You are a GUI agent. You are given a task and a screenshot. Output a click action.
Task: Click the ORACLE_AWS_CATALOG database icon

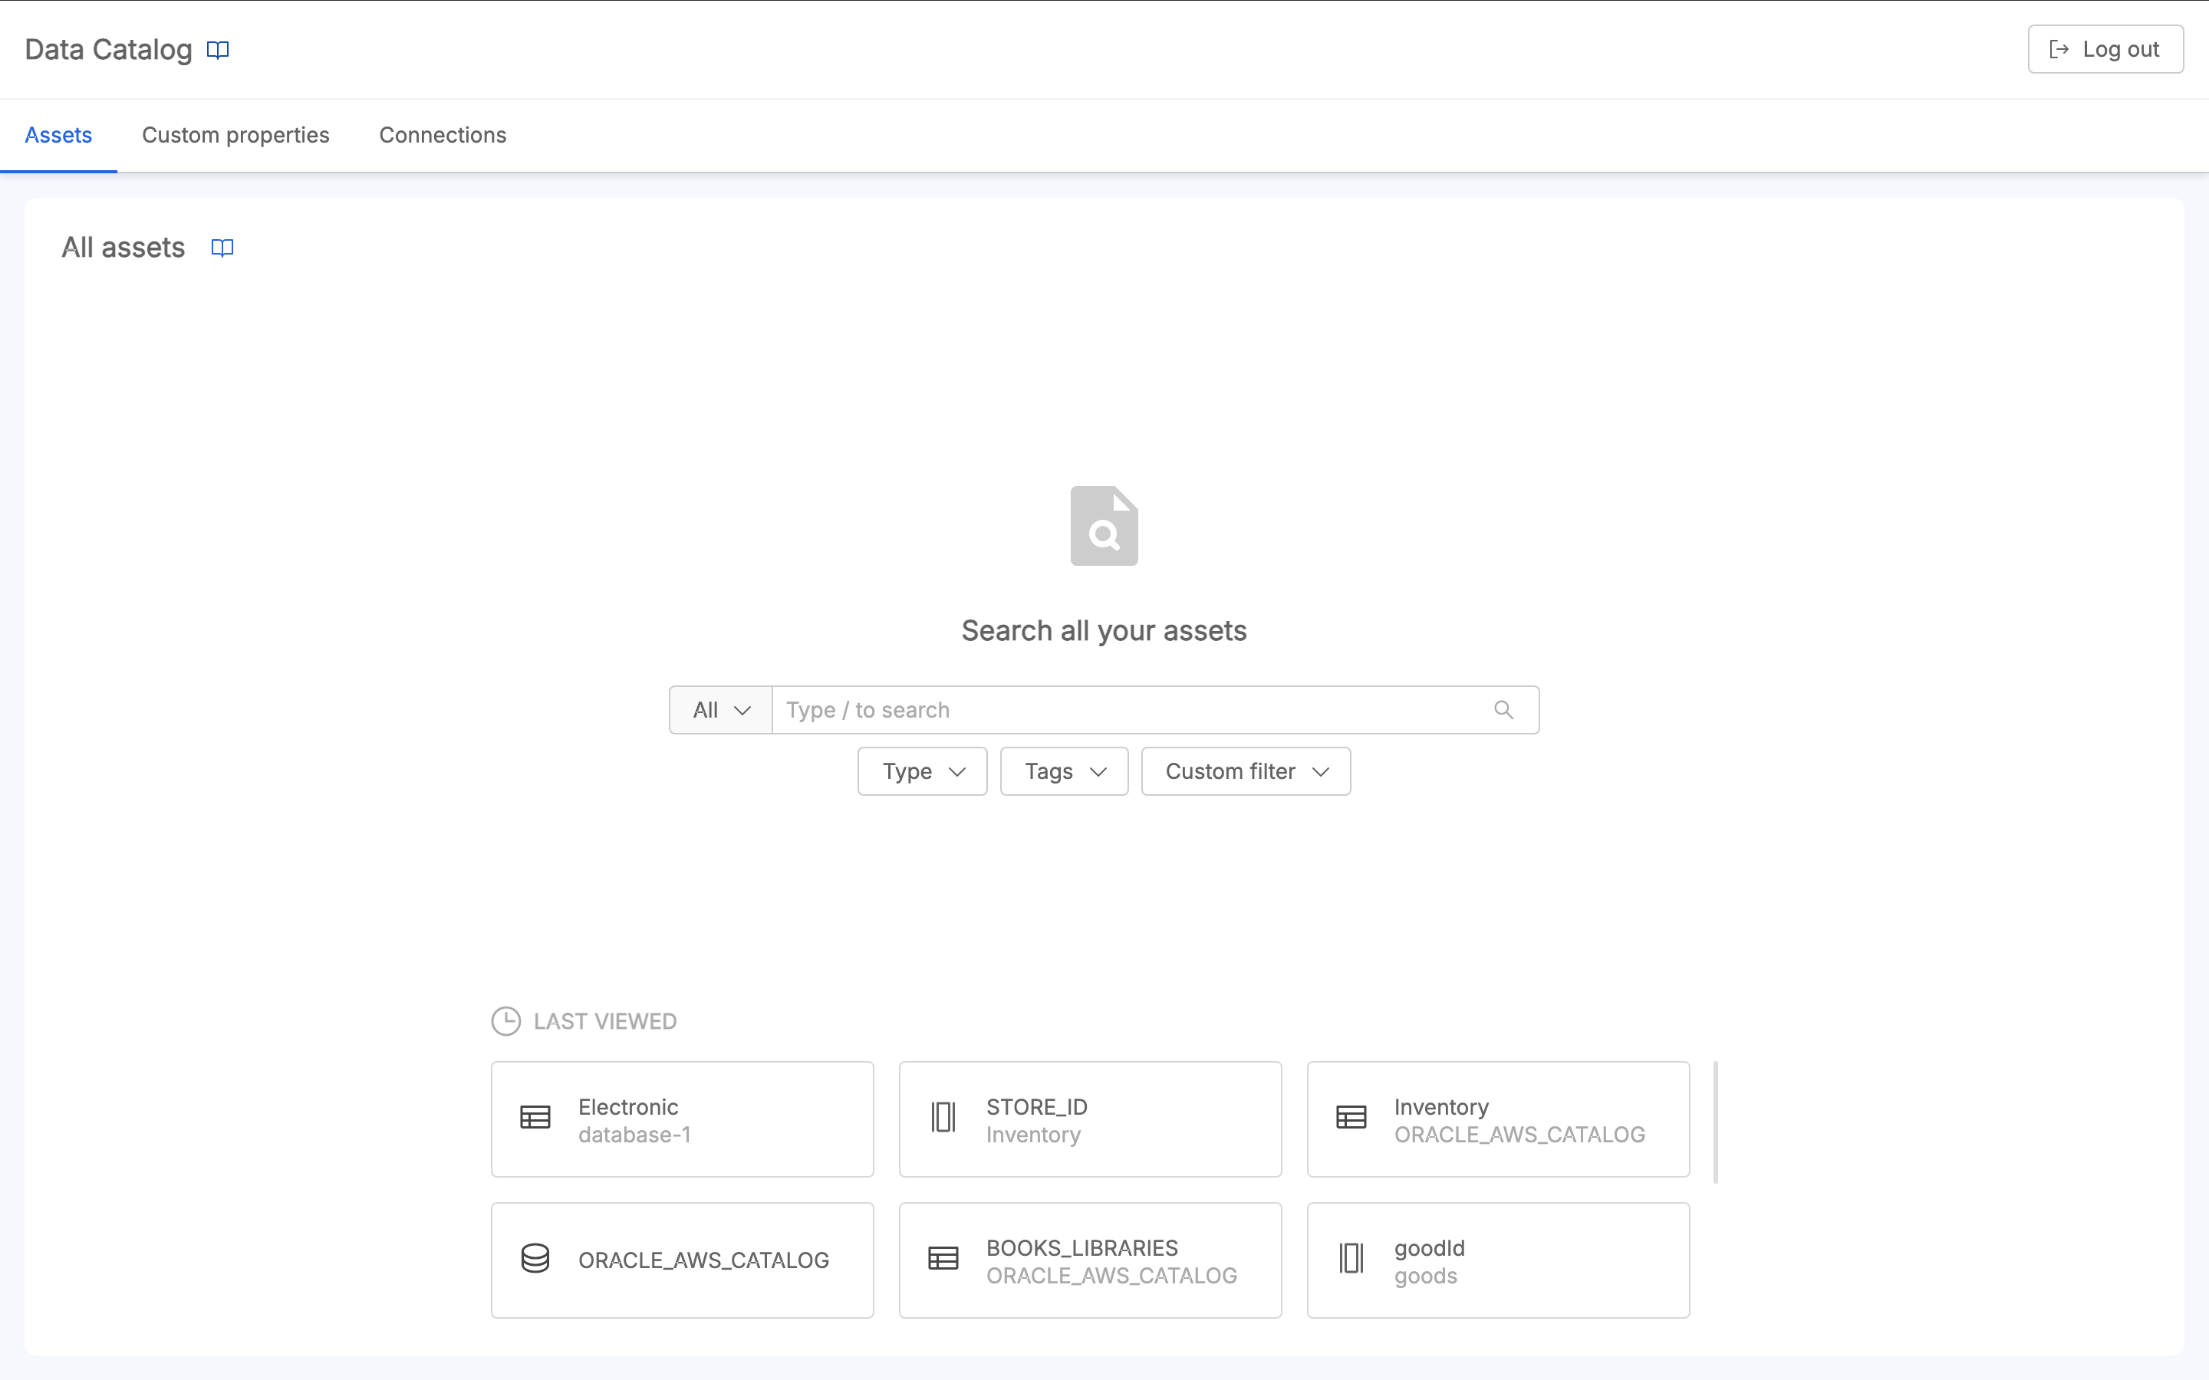(x=535, y=1259)
